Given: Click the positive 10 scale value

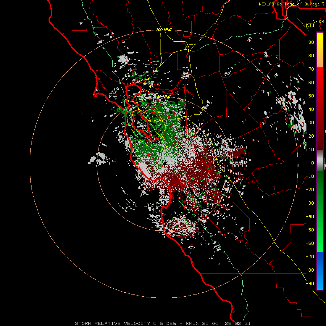Looking at the screenshot, I should tap(311, 150).
